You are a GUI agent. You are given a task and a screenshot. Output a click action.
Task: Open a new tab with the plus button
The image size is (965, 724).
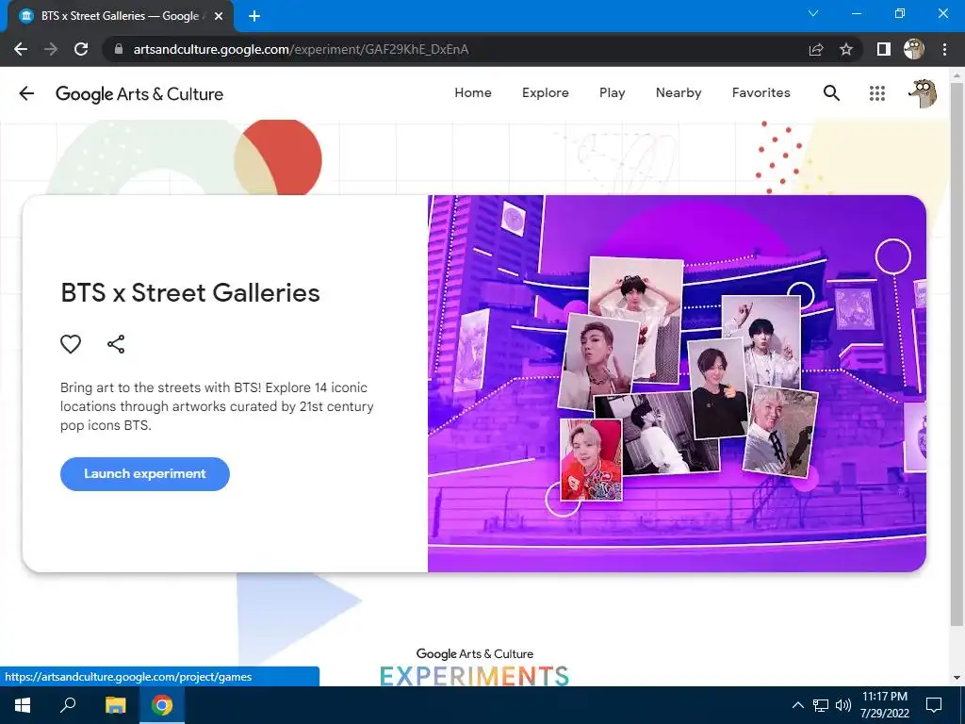[x=254, y=16]
